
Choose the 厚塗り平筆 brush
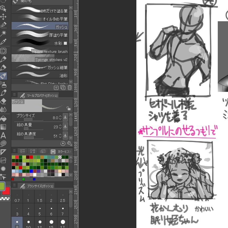pos(40,34)
